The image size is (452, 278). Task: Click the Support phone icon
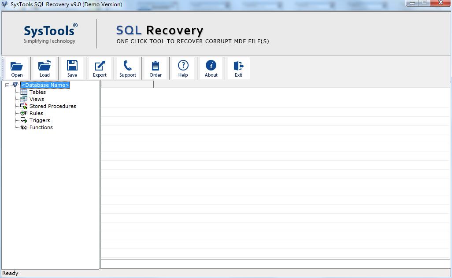pyautogui.click(x=127, y=65)
